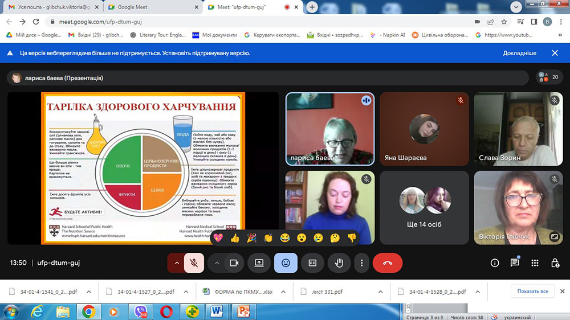570x320 pixels.
Task: Click Показать все downloads button
Action: [532, 292]
